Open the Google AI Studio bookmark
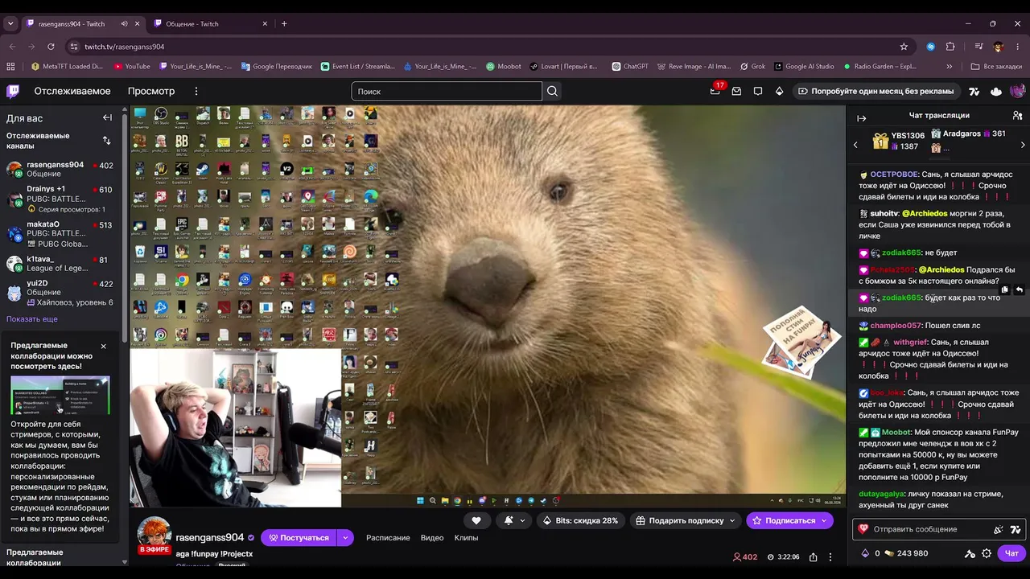The width and height of the screenshot is (1030, 579). (x=804, y=67)
